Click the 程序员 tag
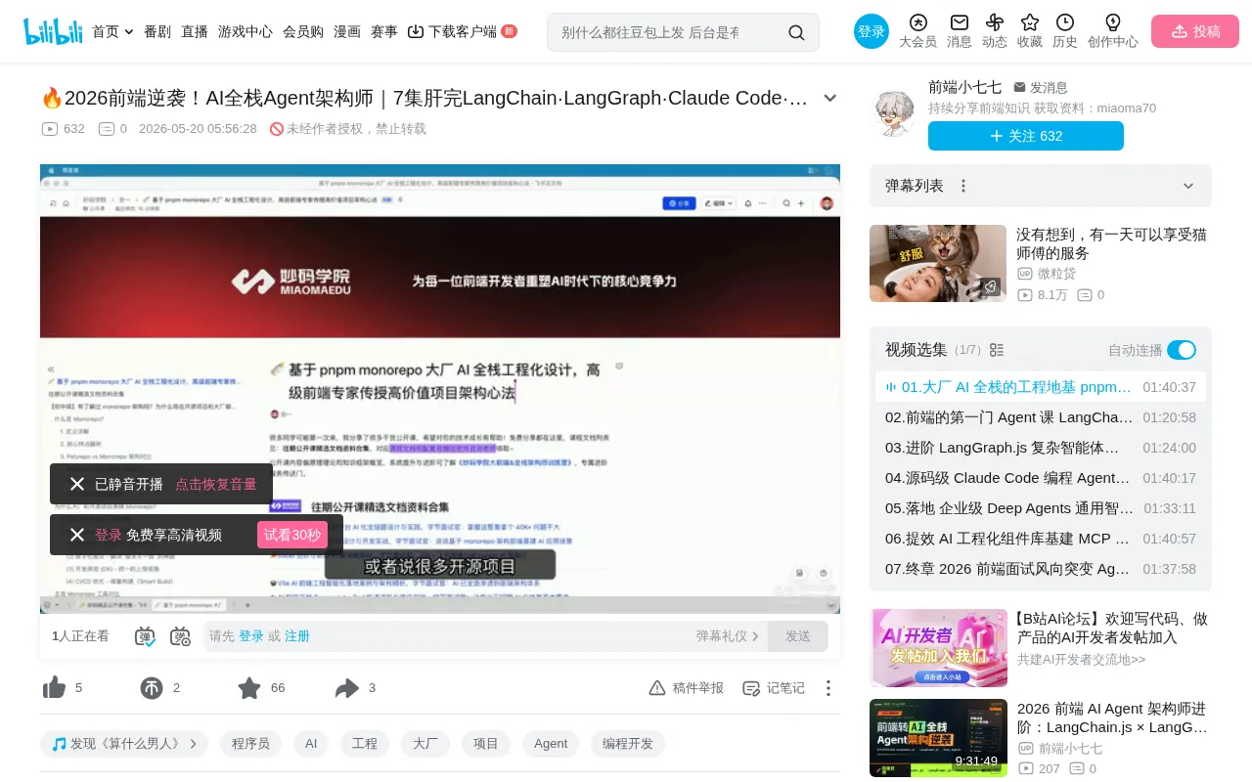Screen dimensions: 1252x782 (x=250, y=744)
